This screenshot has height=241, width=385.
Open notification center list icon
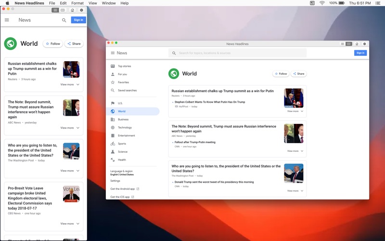pos(378,3)
